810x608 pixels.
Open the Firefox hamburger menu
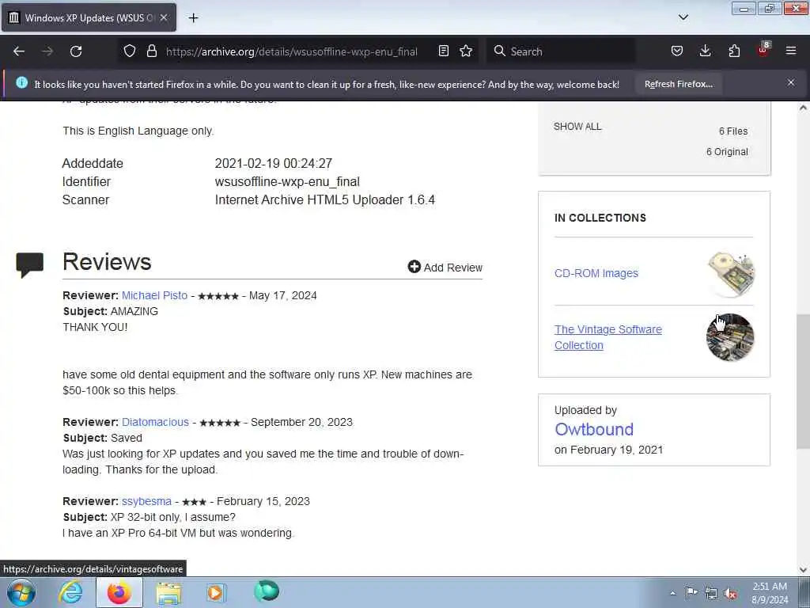click(791, 51)
